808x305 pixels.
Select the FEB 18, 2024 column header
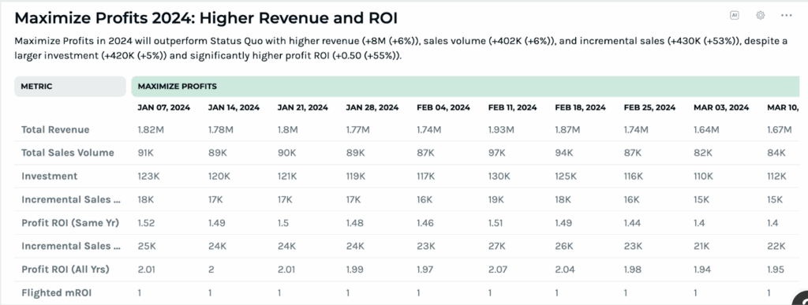click(x=580, y=107)
